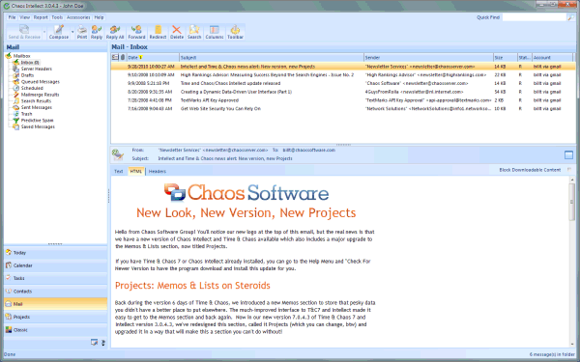The image size is (580, 362).
Task: Select the TextMarks API Key Approved email
Action: tap(343, 100)
